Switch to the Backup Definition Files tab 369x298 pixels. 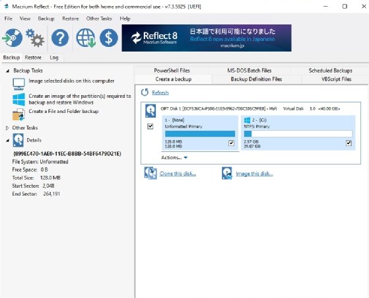coord(256,79)
